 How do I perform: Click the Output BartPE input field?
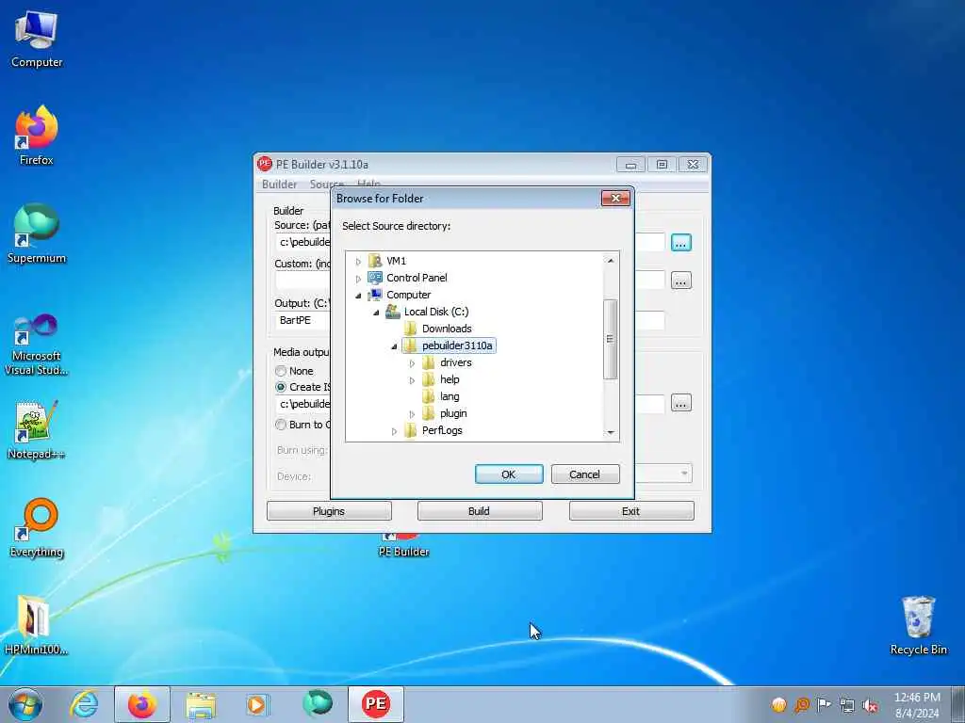[x=303, y=320]
